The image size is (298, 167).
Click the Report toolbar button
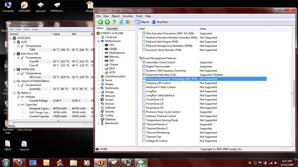(x=142, y=22)
